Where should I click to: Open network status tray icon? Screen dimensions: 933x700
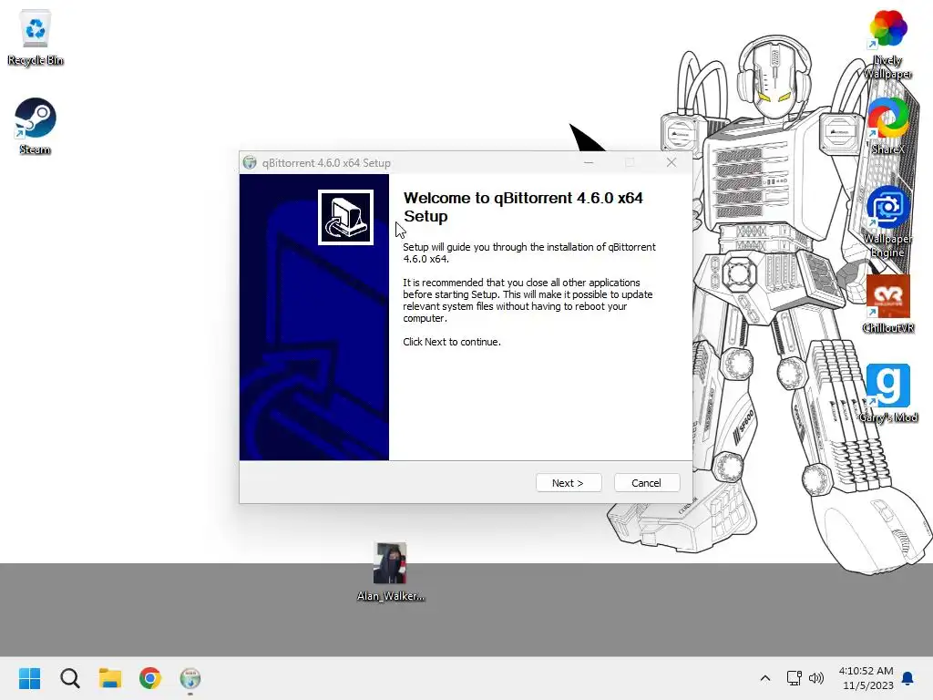(x=795, y=678)
